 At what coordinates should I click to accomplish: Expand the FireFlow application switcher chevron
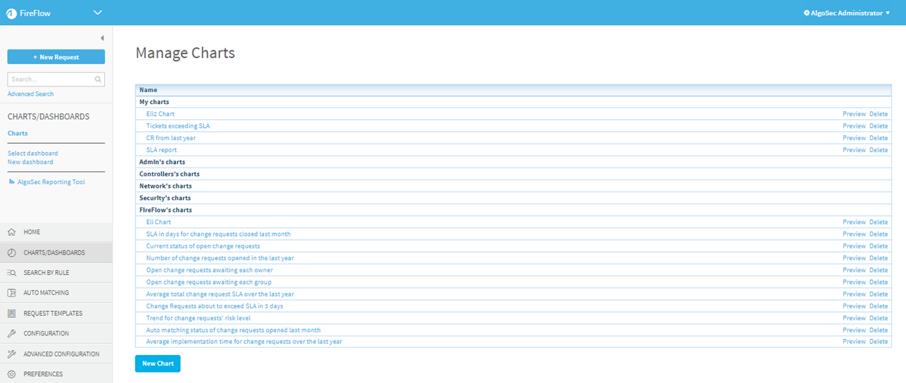(97, 13)
